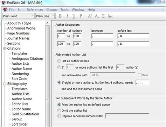Image resolution: width=166 pixels, height=127 pixels.
Task: Open the Help menu
Action: click(x=91, y=9)
